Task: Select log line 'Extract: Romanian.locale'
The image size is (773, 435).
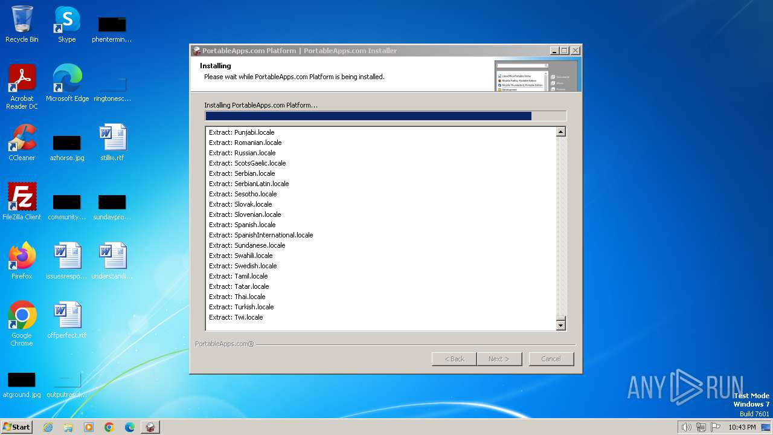Action: pyautogui.click(x=245, y=143)
